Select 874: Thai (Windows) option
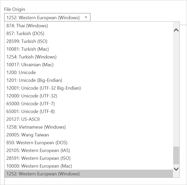187x185 pixels. point(89,26)
